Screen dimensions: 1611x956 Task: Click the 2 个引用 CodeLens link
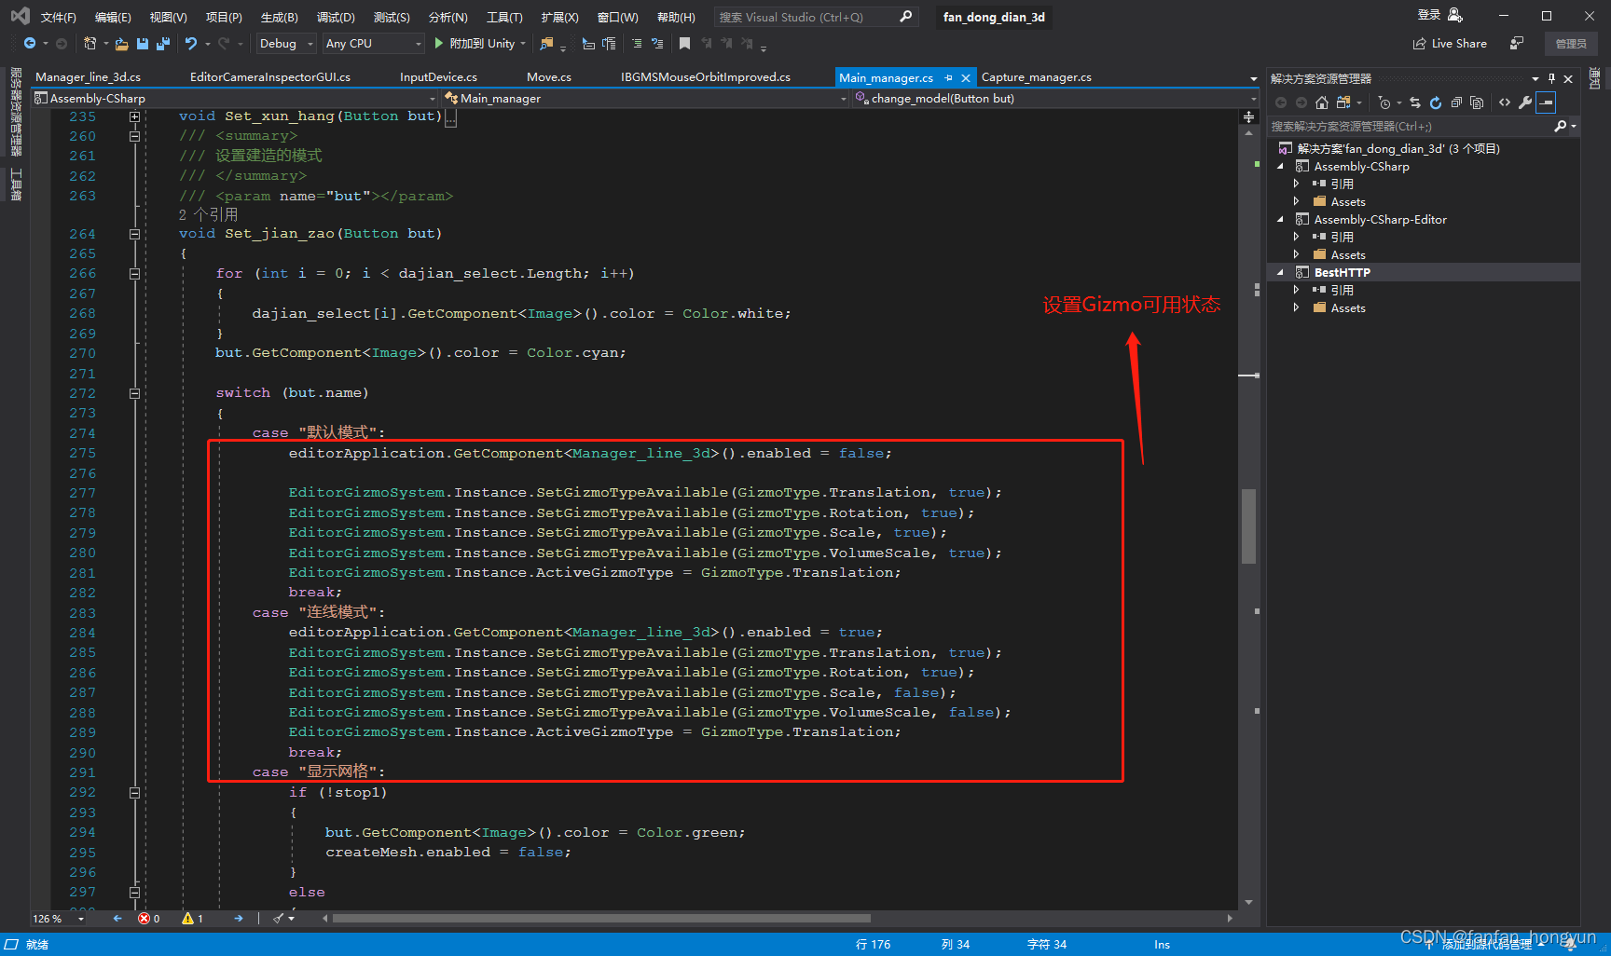click(x=208, y=213)
